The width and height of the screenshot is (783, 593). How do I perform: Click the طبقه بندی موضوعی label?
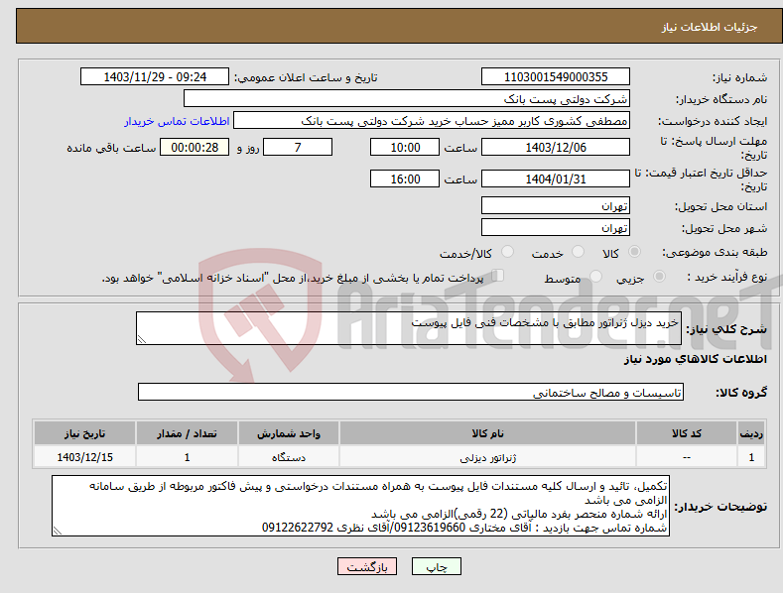tap(715, 252)
